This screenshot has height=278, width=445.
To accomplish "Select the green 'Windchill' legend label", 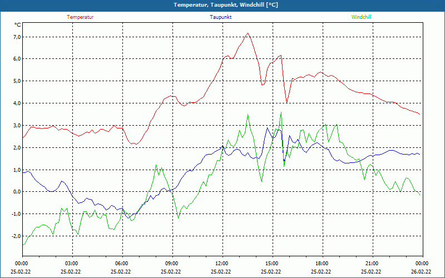I will (361, 17).
